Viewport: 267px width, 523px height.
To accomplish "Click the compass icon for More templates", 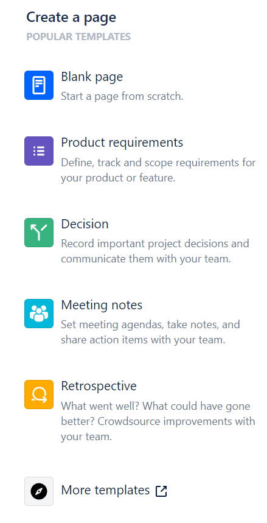I will click(39, 491).
